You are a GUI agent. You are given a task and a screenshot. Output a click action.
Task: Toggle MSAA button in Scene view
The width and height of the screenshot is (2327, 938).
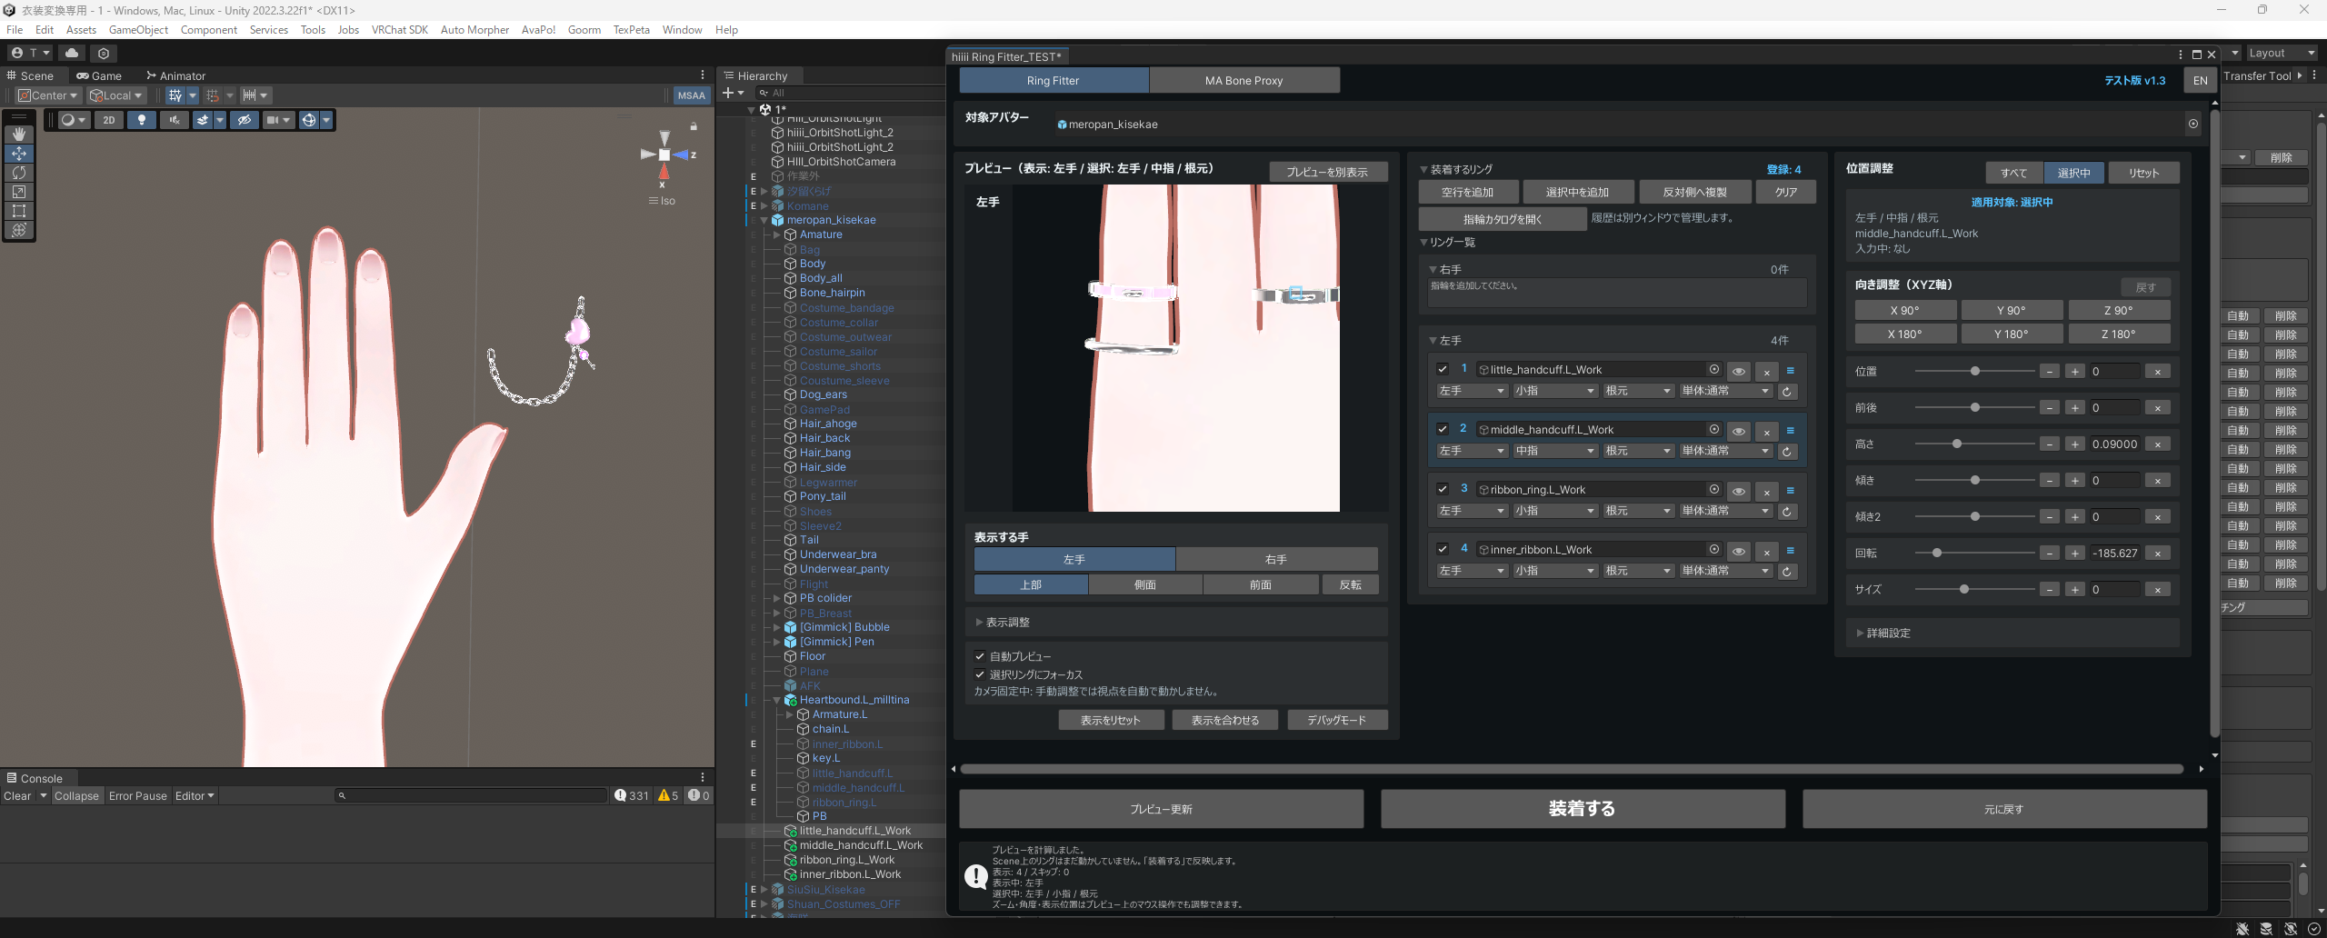coord(691,95)
